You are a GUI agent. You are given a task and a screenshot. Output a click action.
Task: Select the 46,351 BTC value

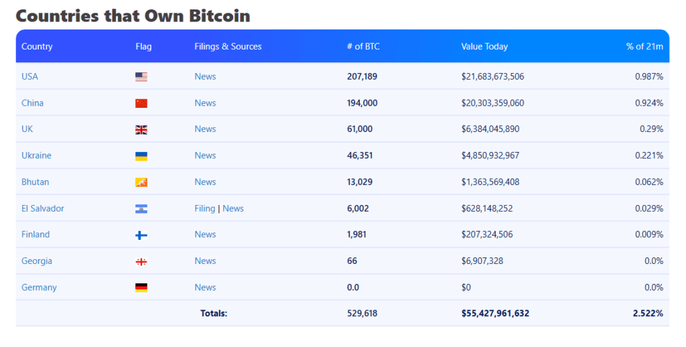tap(360, 155)
